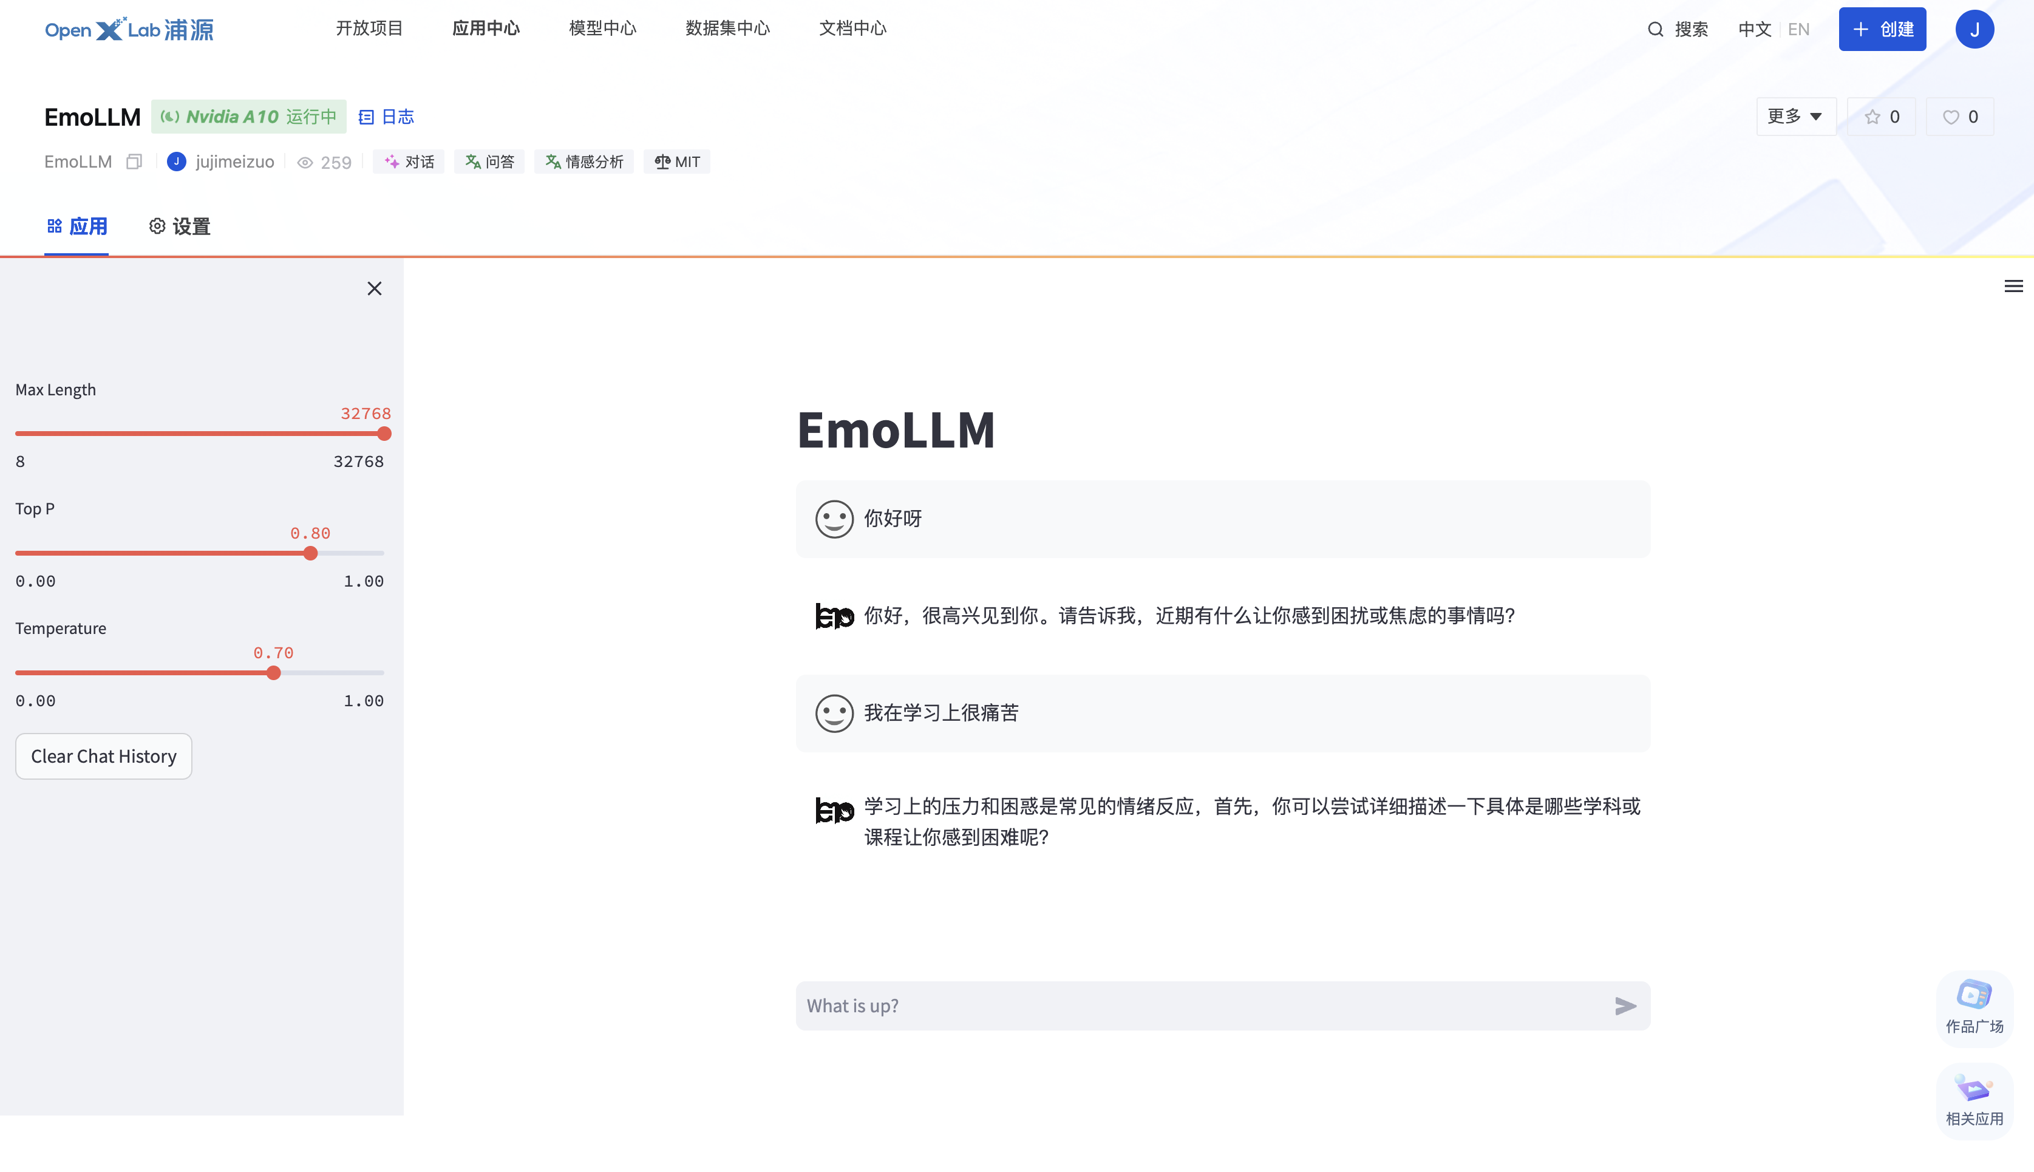The image size is (2034, 1172).
Task: Open the 数据集中心 nav item
Action: click(x=727, y=29)
